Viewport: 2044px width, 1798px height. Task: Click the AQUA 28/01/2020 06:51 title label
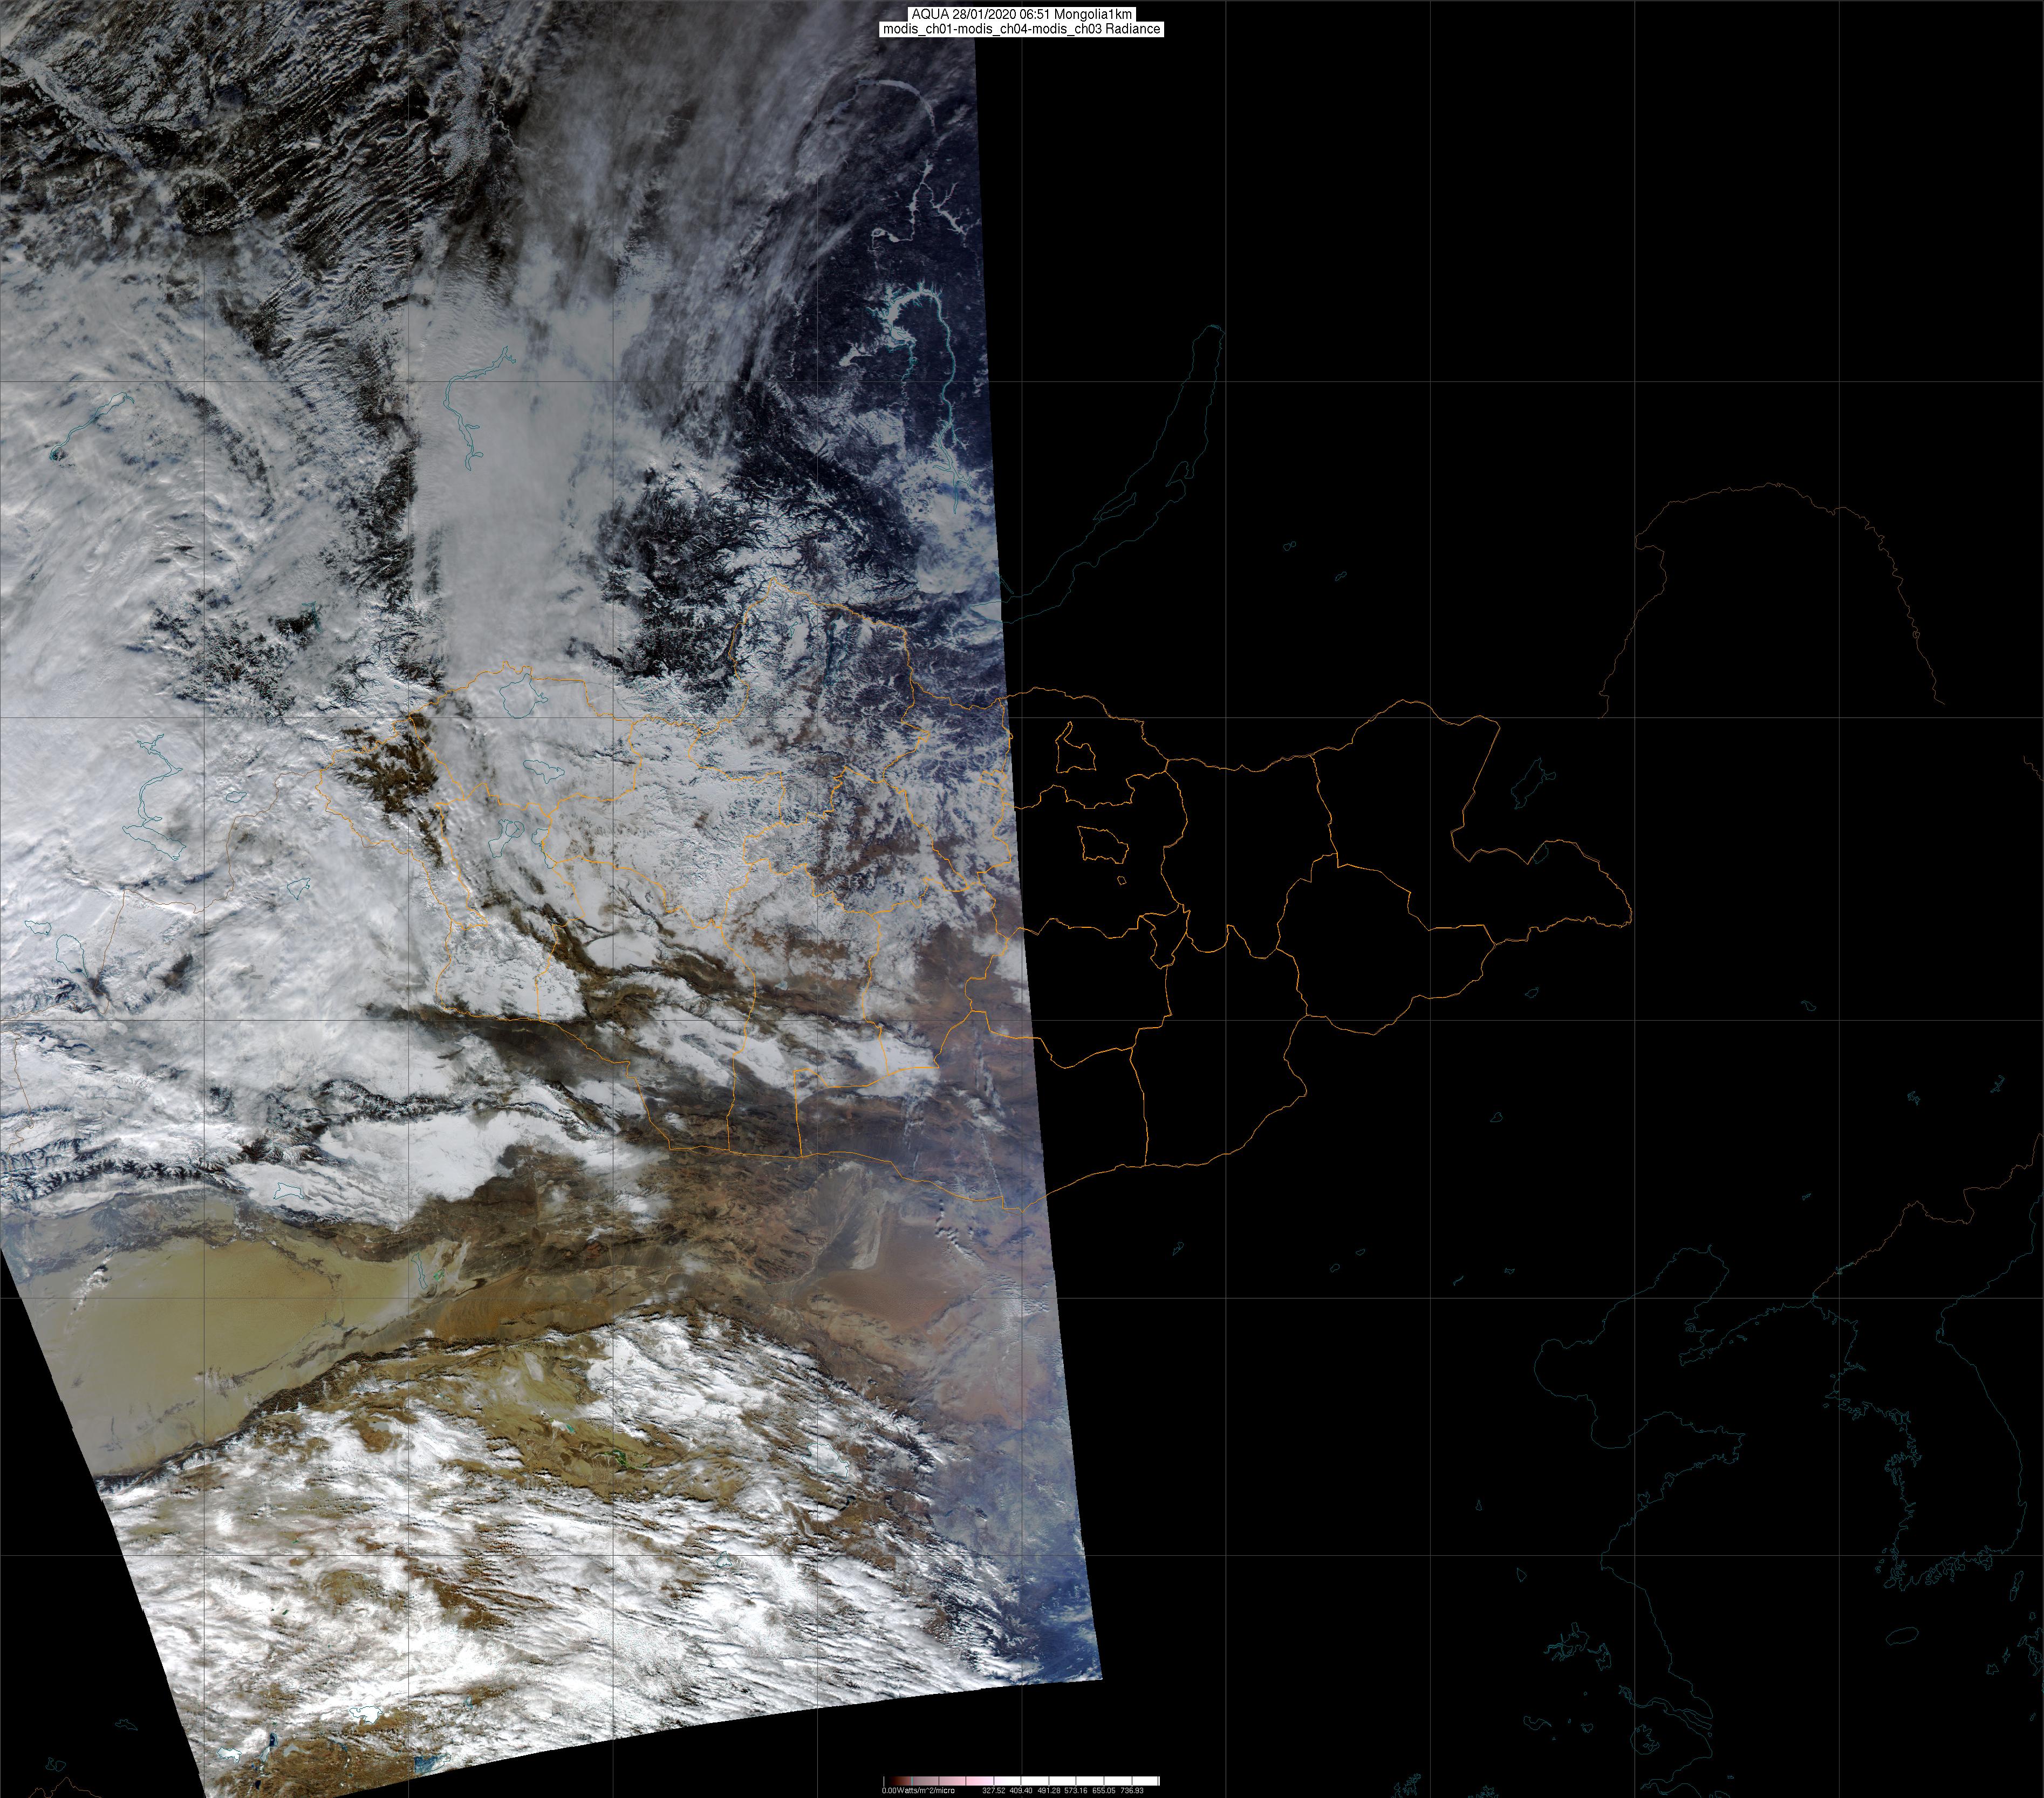point(1022,13)
